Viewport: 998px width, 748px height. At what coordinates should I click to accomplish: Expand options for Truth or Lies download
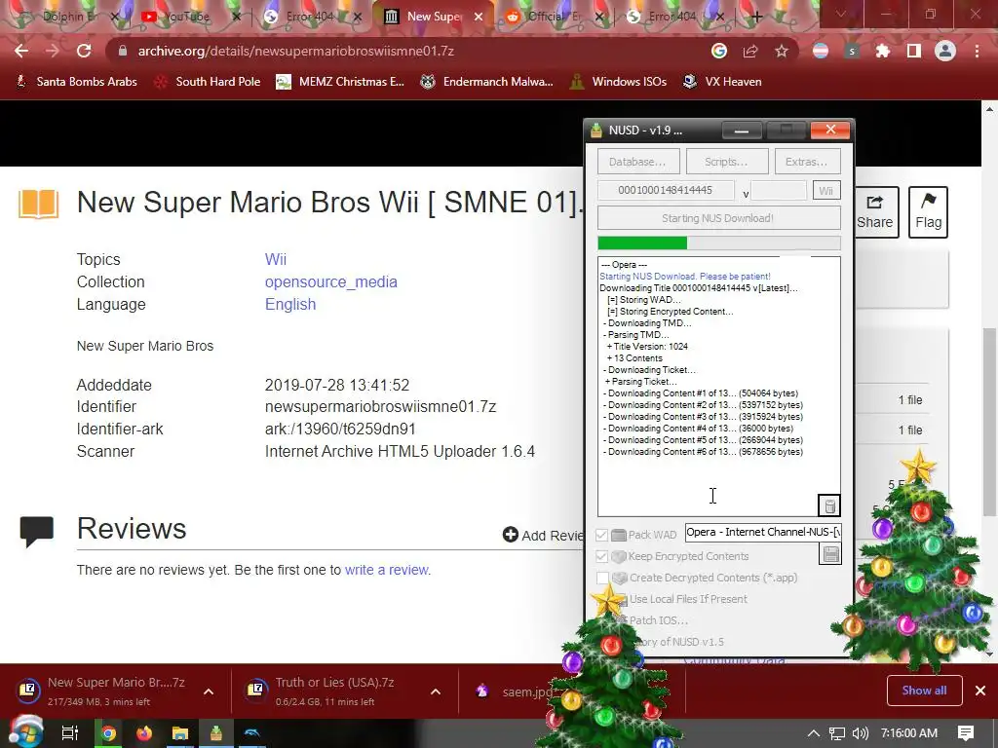click(436, 692)
